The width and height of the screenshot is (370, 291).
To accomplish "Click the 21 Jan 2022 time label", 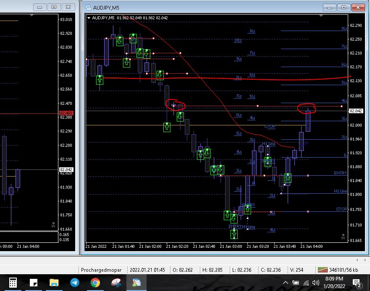I will pos(96,247).
